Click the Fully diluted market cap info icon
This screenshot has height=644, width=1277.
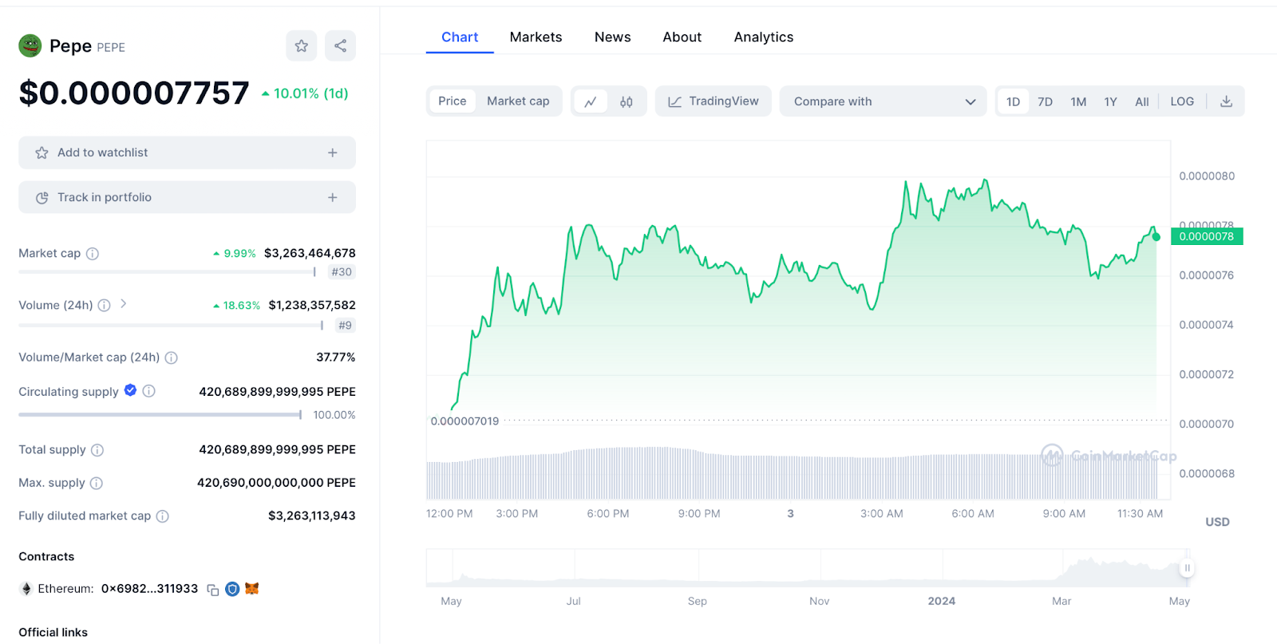coord(162,516)
